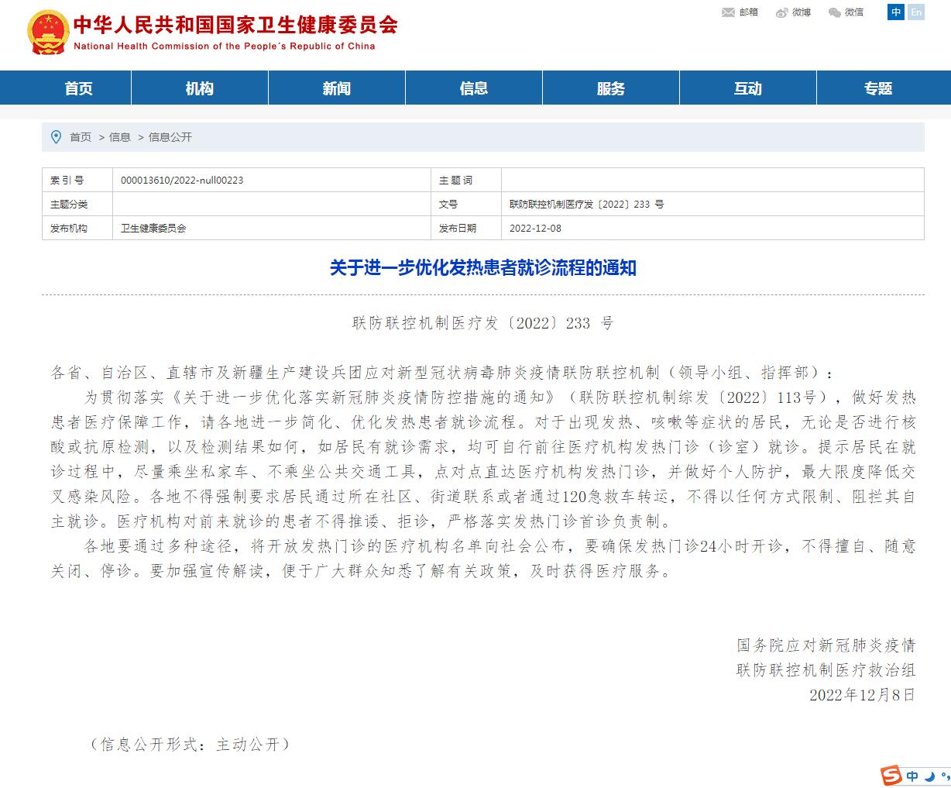Image resolution: width=951 pixels, height=788 pixels.
Task: Toggle Sogou punctuation mode icon
Action: [944, 776]
